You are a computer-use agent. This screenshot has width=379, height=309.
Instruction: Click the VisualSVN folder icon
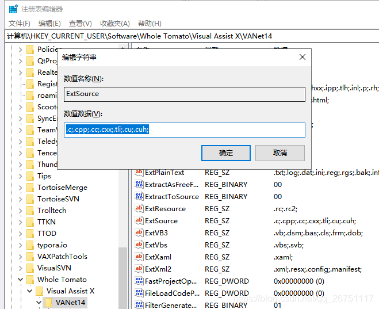click(30, 268)
